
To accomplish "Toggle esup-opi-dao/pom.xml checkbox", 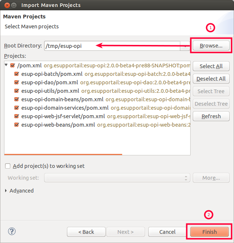I will (x=17, y=82).
